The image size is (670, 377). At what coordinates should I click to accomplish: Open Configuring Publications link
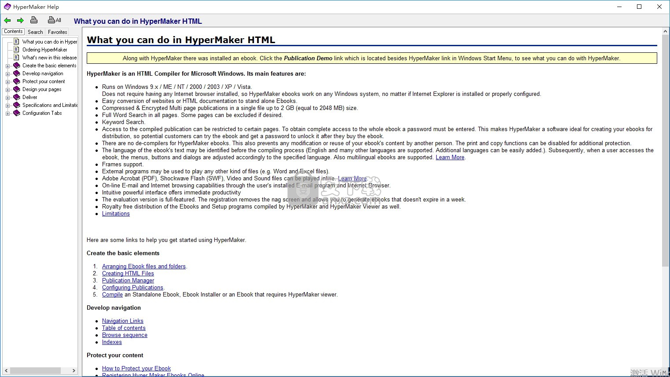click(133, 288)
